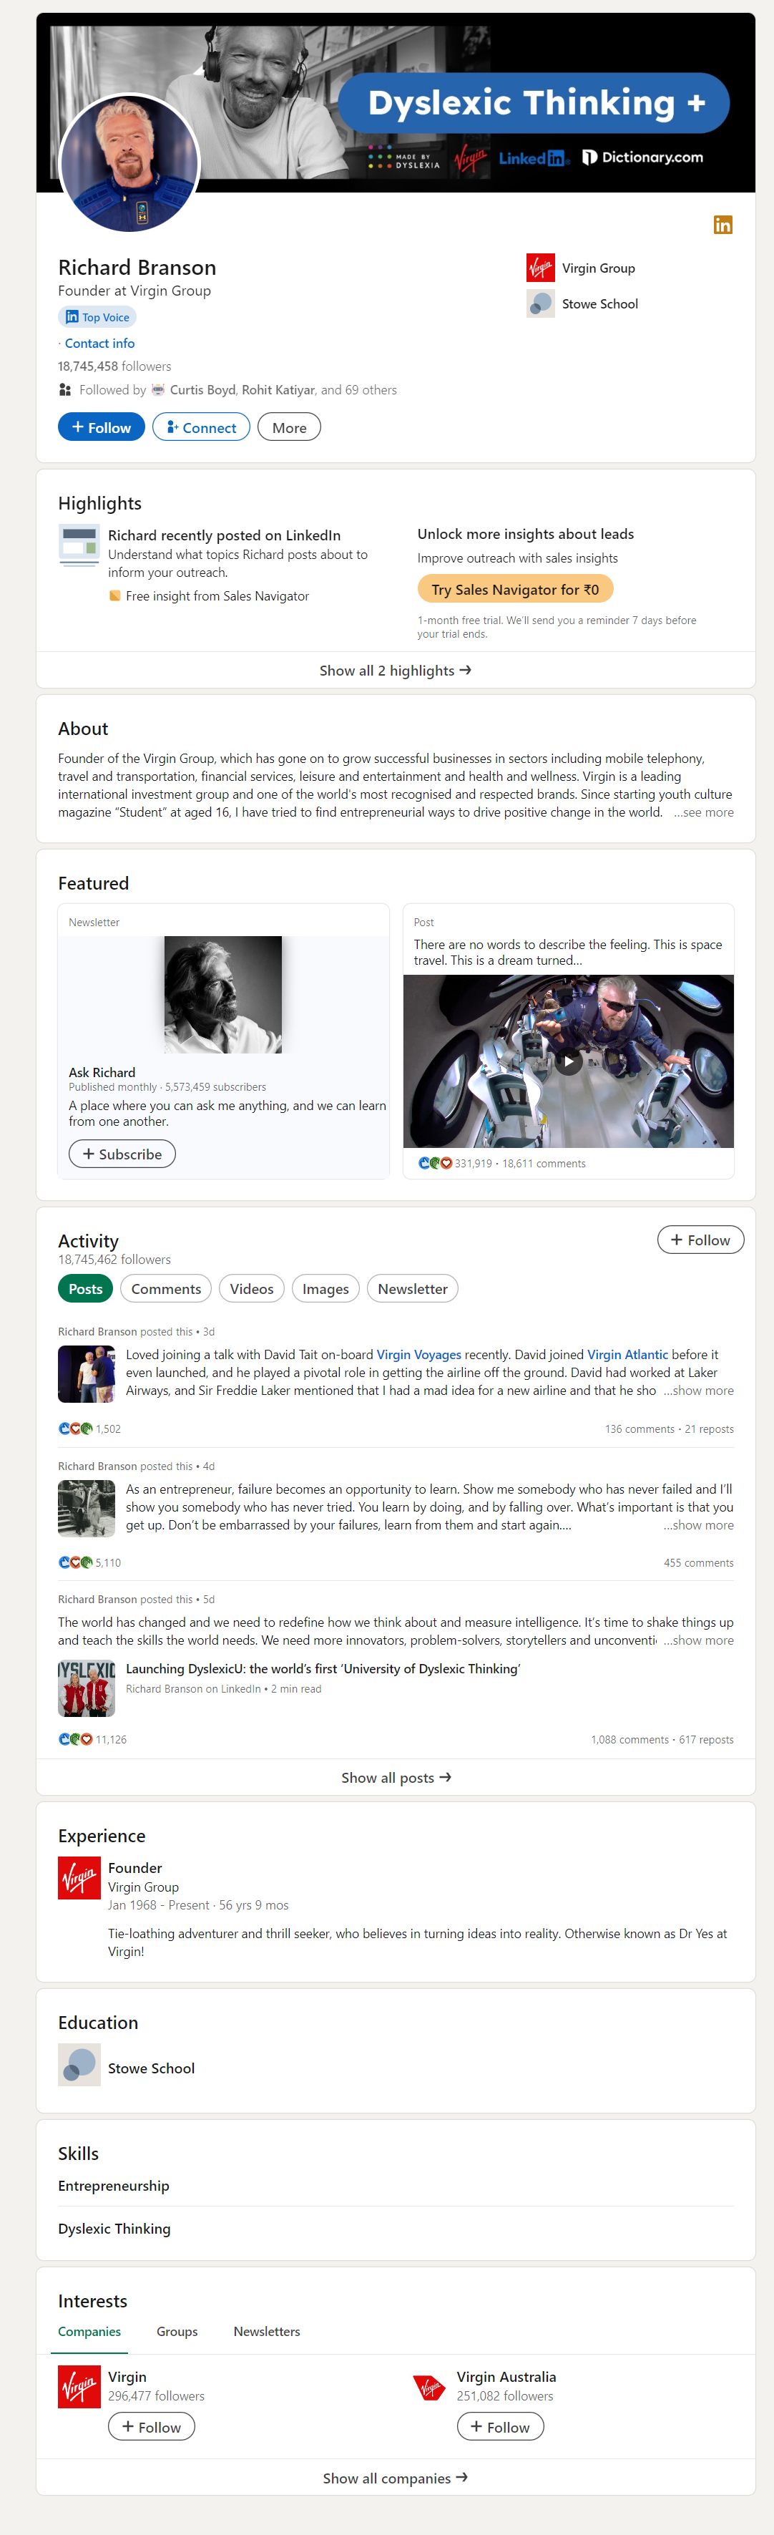This screenshot has width=774, height=2535.
Task: Open the Contact info link
Action: [99, 344]
